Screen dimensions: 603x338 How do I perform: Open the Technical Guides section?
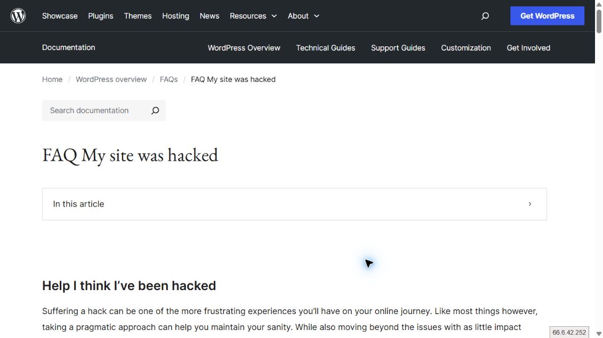(x=325, y=47)
